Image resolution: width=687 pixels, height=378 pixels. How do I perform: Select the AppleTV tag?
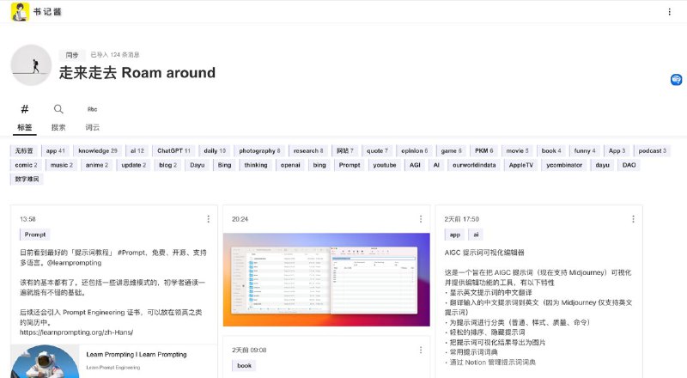[521, 165]
